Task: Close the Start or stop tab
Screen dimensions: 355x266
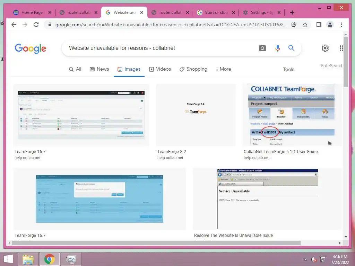Action: click(233, 12)
